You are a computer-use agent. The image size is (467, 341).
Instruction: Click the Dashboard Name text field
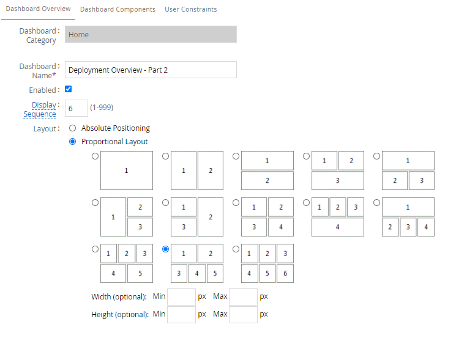(x=151, y=70)
